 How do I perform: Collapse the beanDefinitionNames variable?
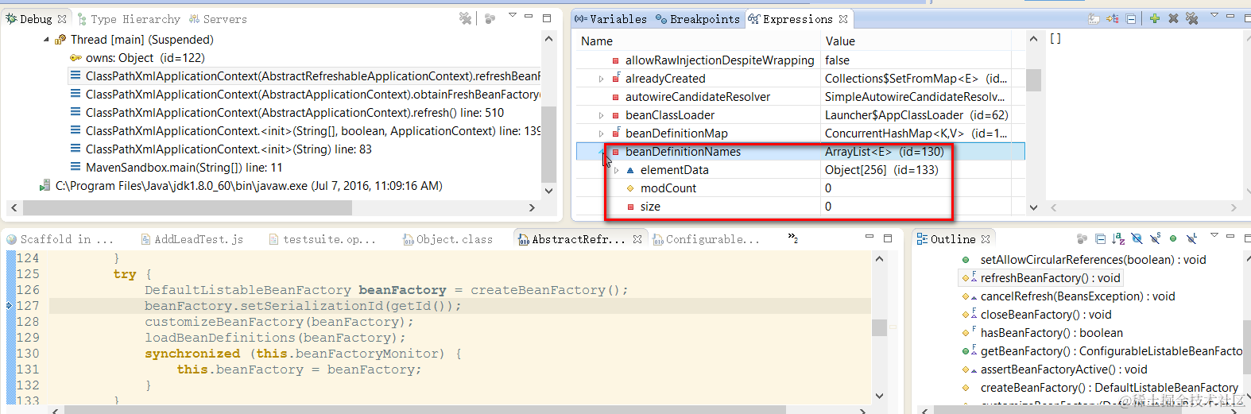point(602,151)
